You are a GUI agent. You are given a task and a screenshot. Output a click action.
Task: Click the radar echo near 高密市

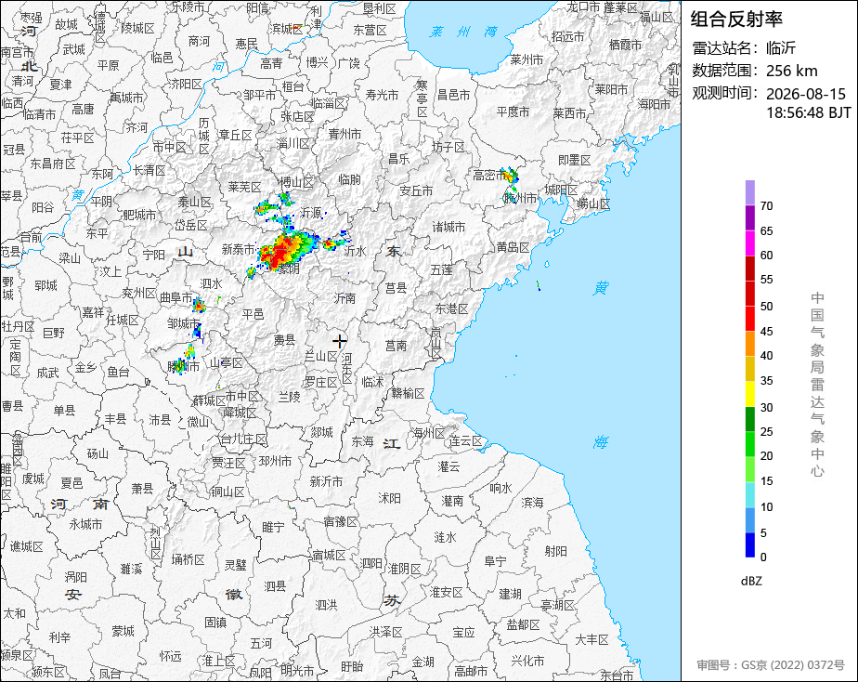point(511,177)
